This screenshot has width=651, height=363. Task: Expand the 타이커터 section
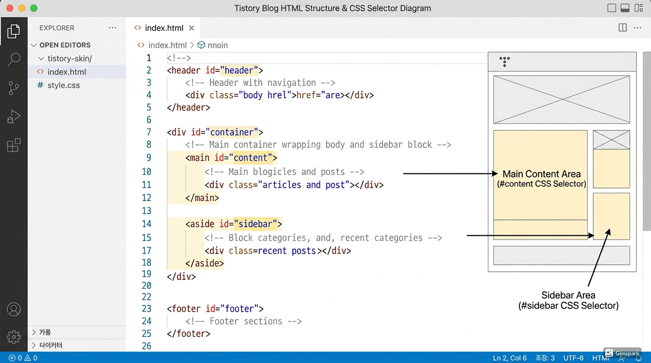34,345
